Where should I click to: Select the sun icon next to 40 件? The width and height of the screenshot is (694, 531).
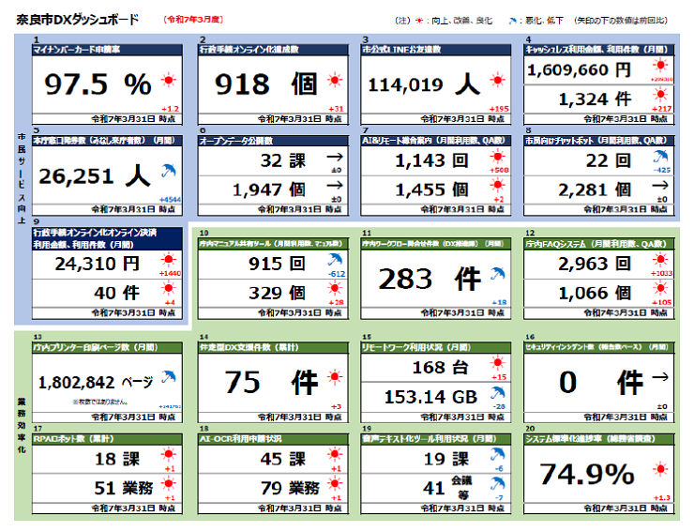168,289
